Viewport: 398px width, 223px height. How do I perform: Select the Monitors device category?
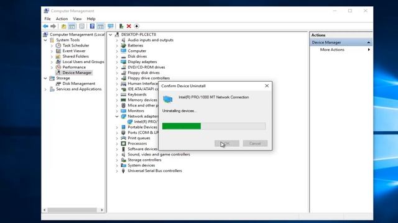point(136,111)
